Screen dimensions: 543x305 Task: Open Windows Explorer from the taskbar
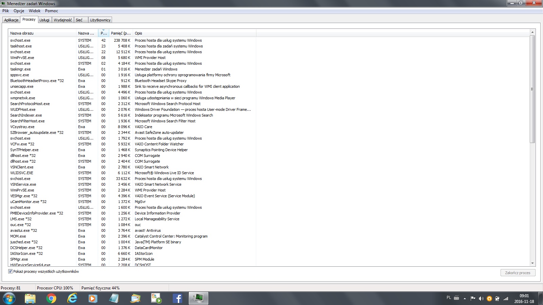(x=30, y=299)
